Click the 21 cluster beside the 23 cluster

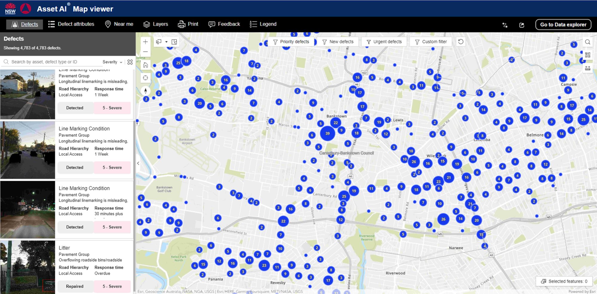(449, 177)
